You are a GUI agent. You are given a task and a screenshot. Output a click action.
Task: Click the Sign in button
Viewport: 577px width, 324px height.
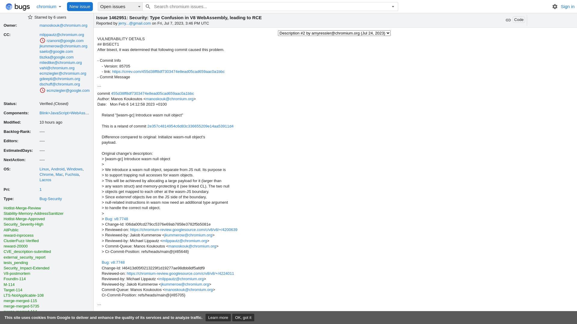point(567,6)
